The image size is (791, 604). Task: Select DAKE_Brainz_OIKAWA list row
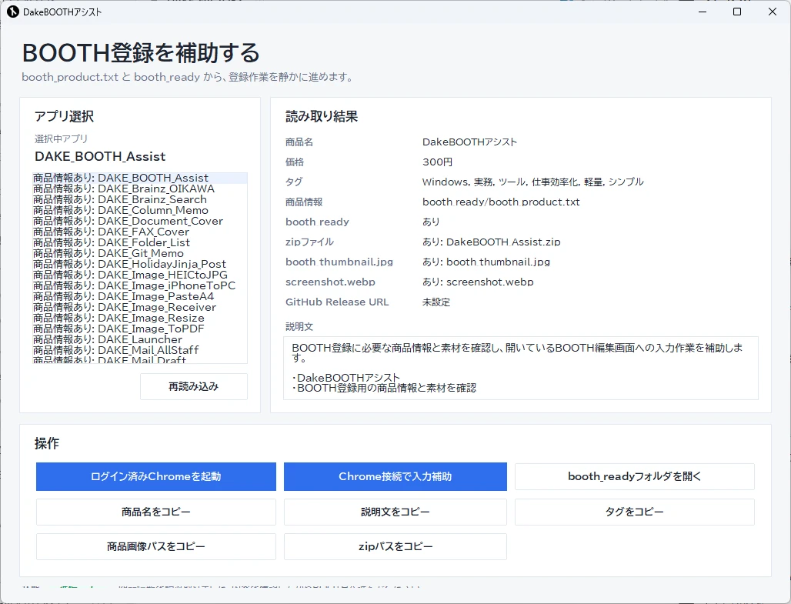point(140,189)
